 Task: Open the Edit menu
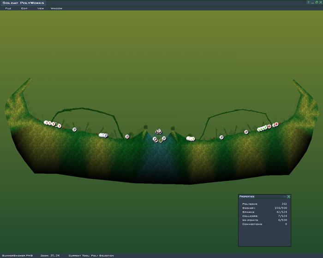click(x=24, y=8)
